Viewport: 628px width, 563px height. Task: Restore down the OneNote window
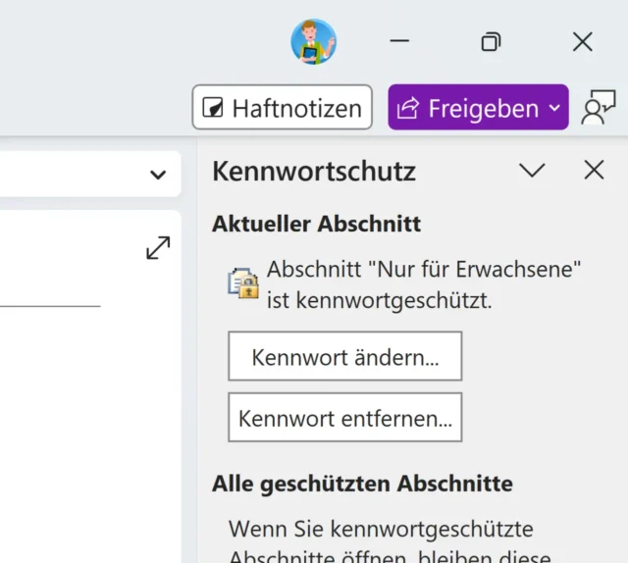491,41
